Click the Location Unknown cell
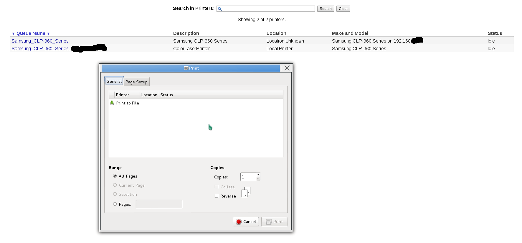 point(285,41)
